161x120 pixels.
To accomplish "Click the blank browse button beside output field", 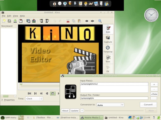I will pyautogui.click(x=154, y=98).
